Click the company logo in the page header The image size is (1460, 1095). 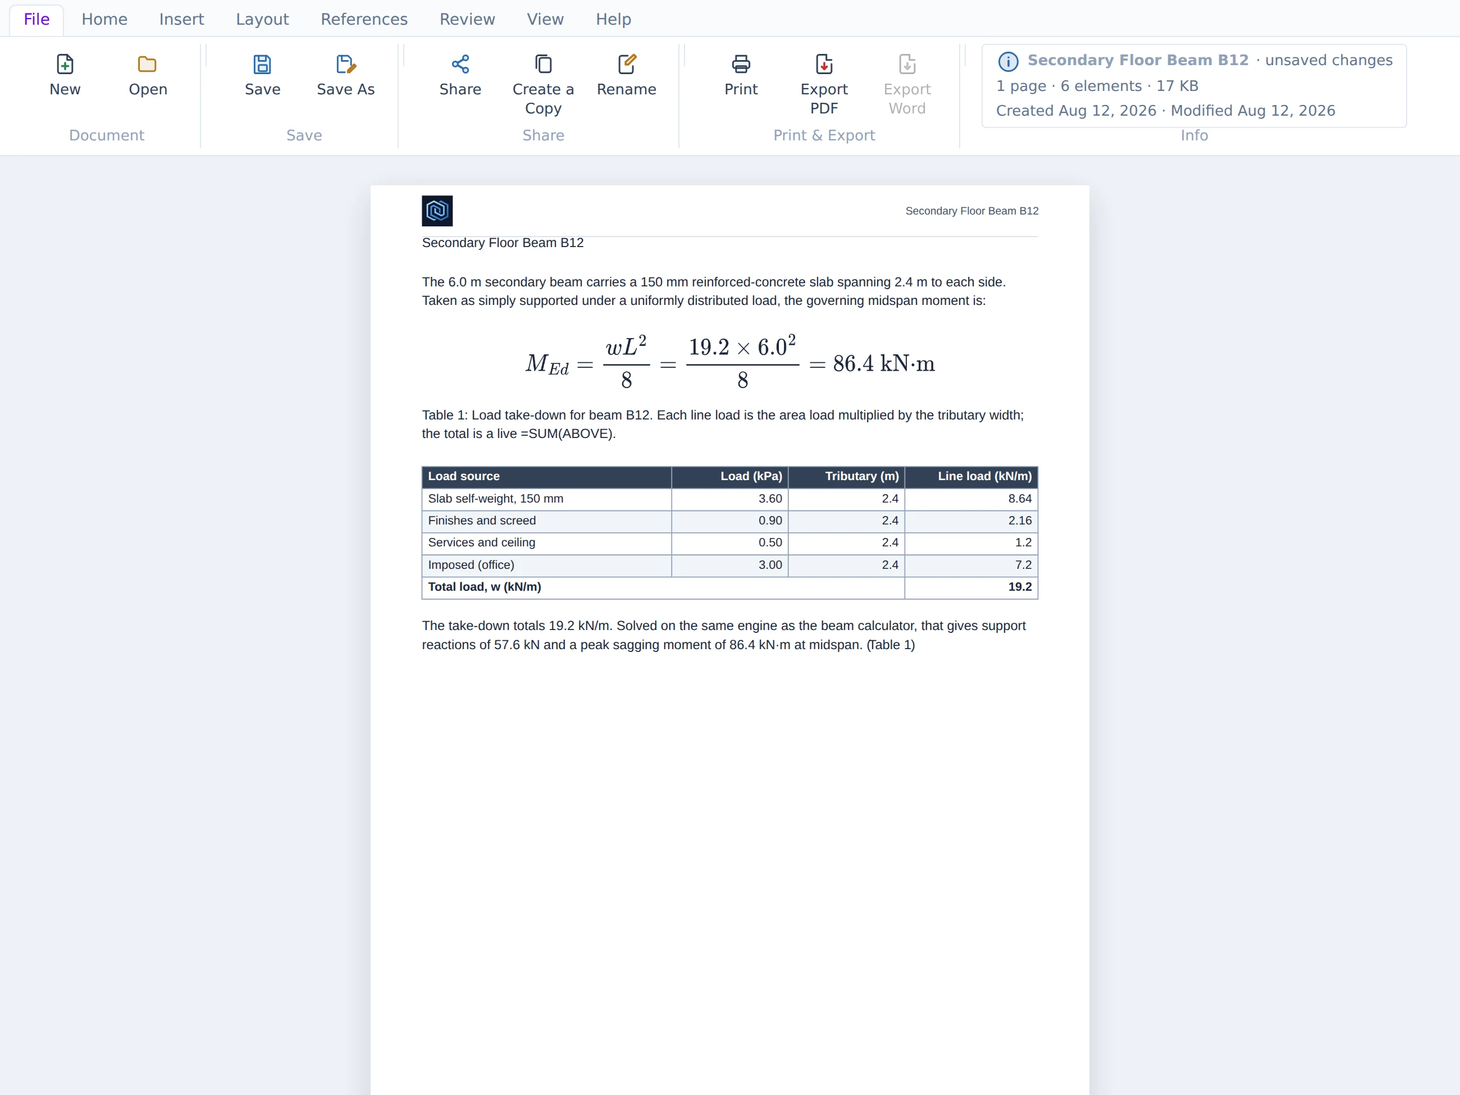pos(437,211)
